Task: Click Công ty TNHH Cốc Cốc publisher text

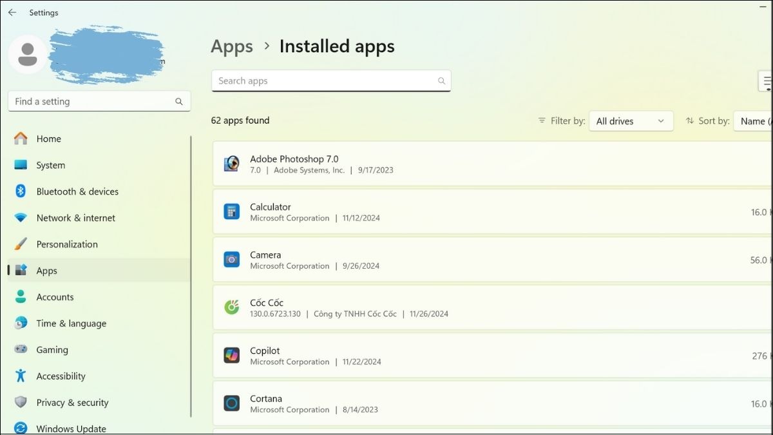Action: [355, 314]
